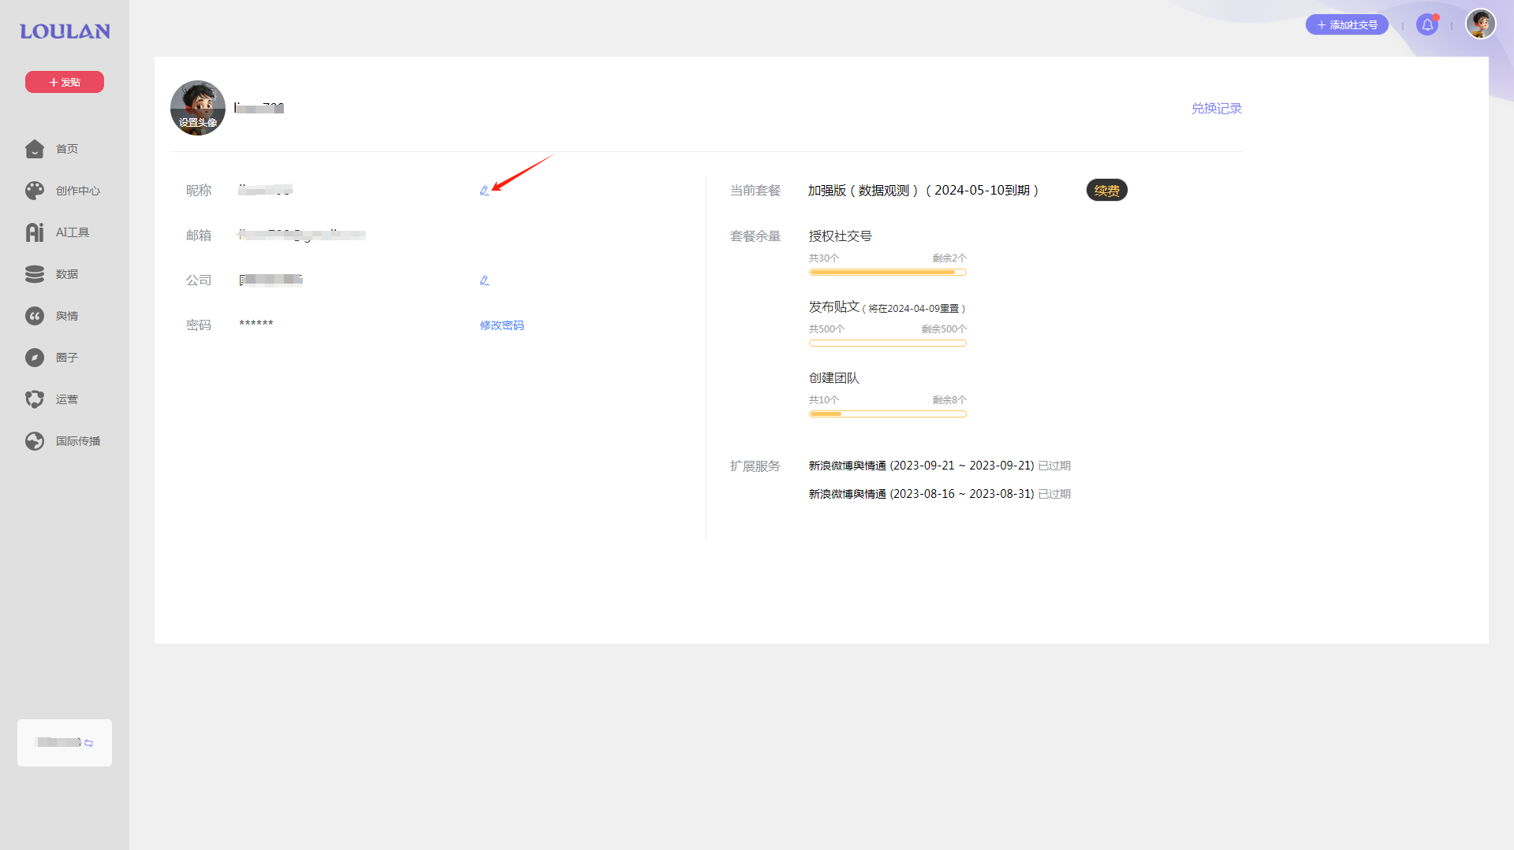Open the 兑换记录 link
Viewport: 1514px width, 850px height.
click(1216, 109)
